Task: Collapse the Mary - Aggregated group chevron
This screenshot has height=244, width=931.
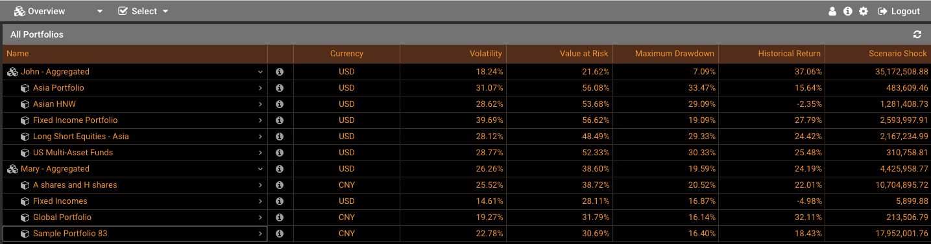Action: tap(260, 169)
